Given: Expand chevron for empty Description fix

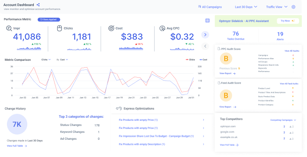Looking at the screenshot, I should [x=204, y=144].
